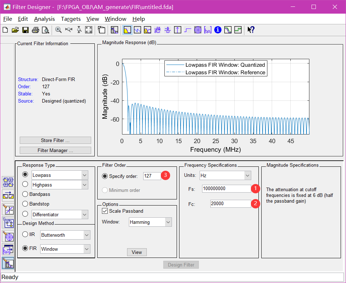Screen dimensions: 346x283
Task: Create a new filter design session
Action: coord(5,30)
